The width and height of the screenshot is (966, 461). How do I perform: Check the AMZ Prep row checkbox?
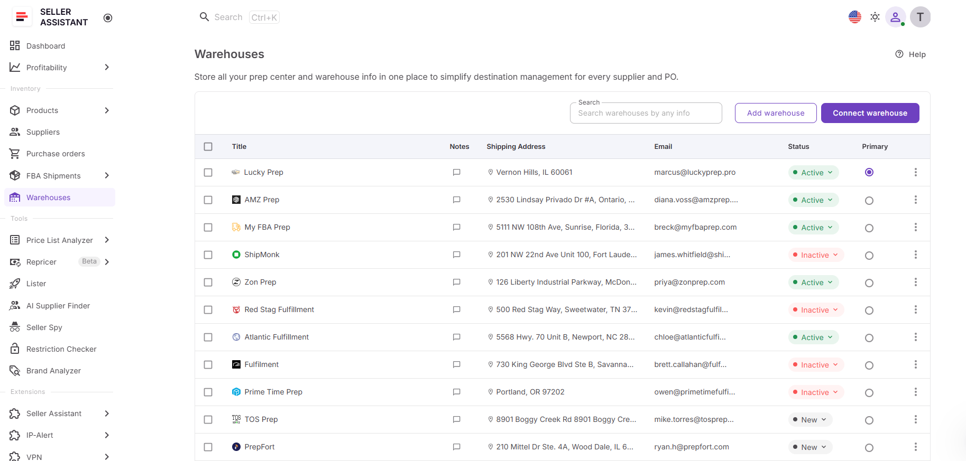pyautogui.click(x=208, y=200)
